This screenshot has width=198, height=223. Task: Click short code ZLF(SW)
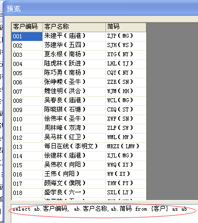click(126, 128)
